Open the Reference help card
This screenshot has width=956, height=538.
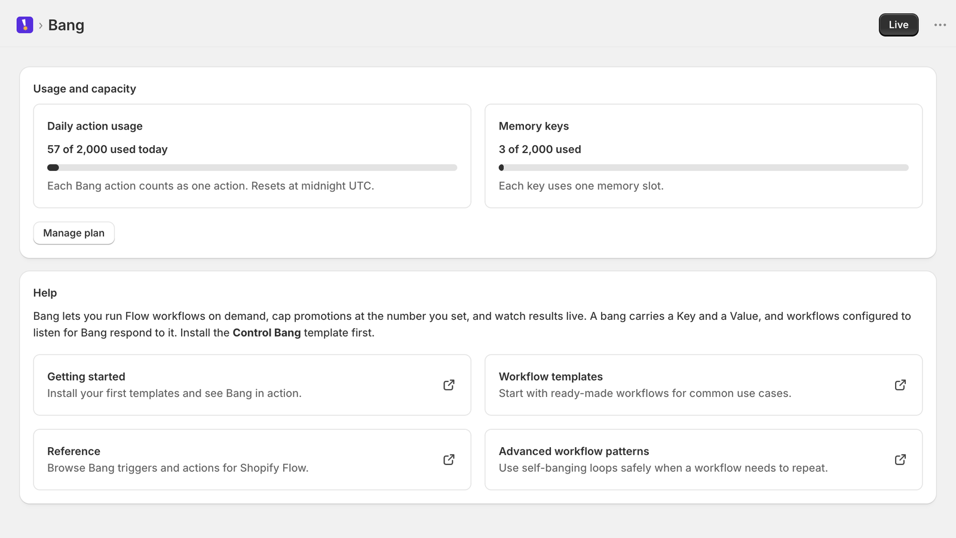pos(252,460)
